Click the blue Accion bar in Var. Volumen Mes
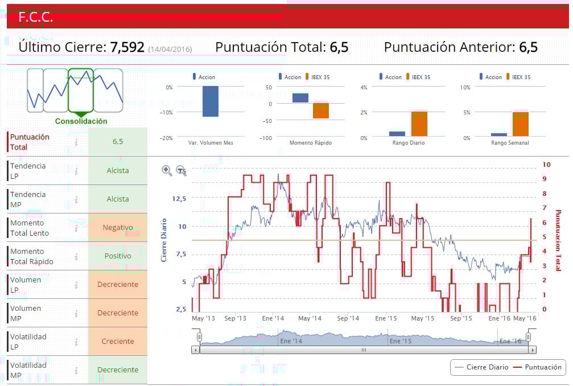Screen dimensions: 573x386 pyautogui.click(x=211, y=101)
